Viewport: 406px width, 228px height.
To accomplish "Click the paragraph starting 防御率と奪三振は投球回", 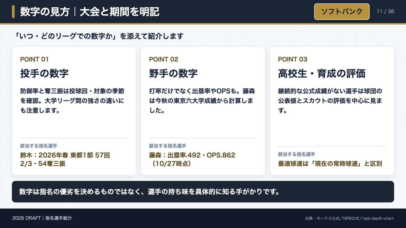I will [x=72, y=101].
